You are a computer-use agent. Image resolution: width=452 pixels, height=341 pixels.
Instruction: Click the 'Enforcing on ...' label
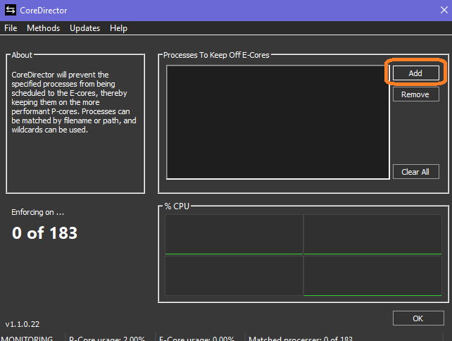click(x=38, y=212)
